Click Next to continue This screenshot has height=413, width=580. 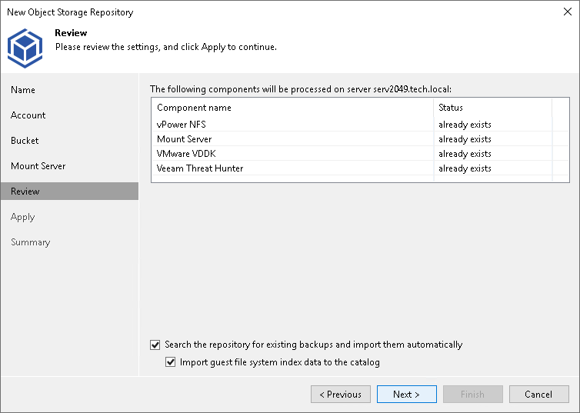pos(406,394)
